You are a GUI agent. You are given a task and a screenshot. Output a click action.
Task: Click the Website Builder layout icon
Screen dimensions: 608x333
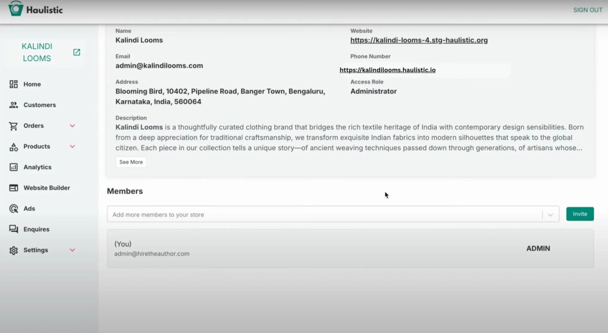[x=13, y=188]
